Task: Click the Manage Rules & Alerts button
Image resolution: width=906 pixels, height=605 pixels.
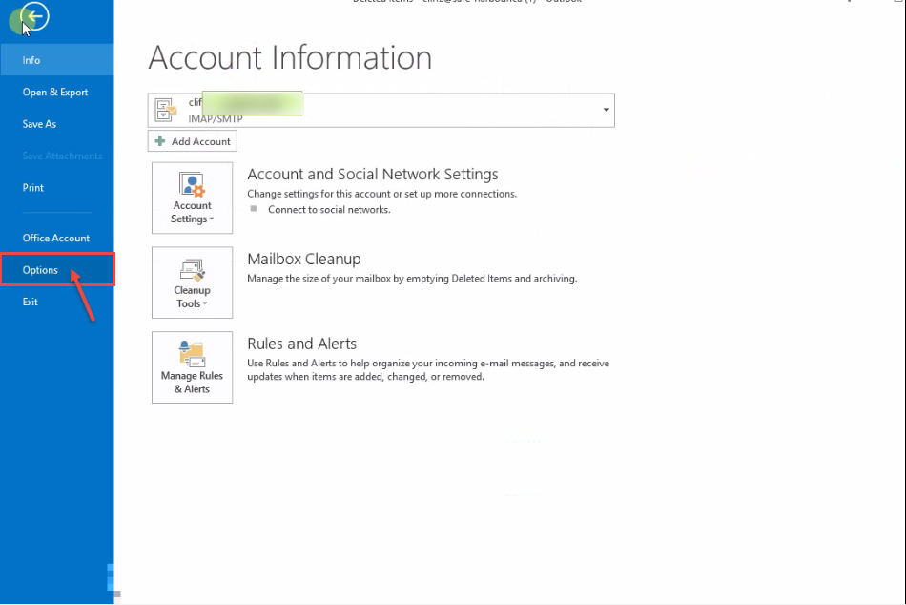Action: tap(193, 367)
